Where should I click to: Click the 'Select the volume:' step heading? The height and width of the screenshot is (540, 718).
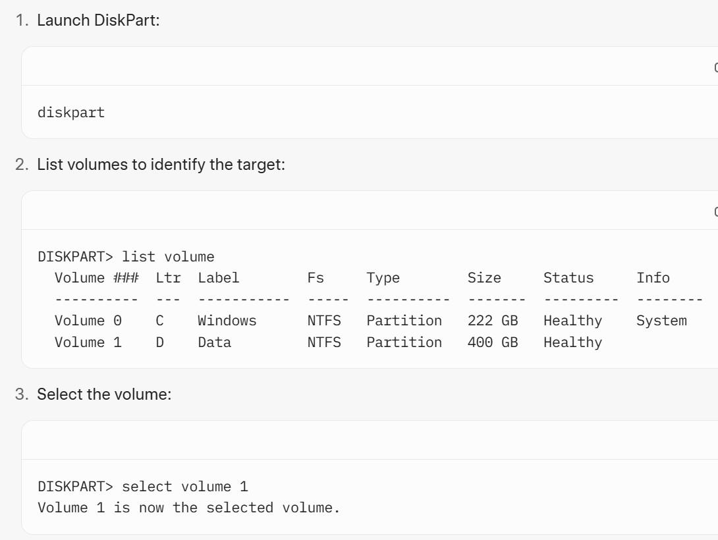click(x=104, y=394)
